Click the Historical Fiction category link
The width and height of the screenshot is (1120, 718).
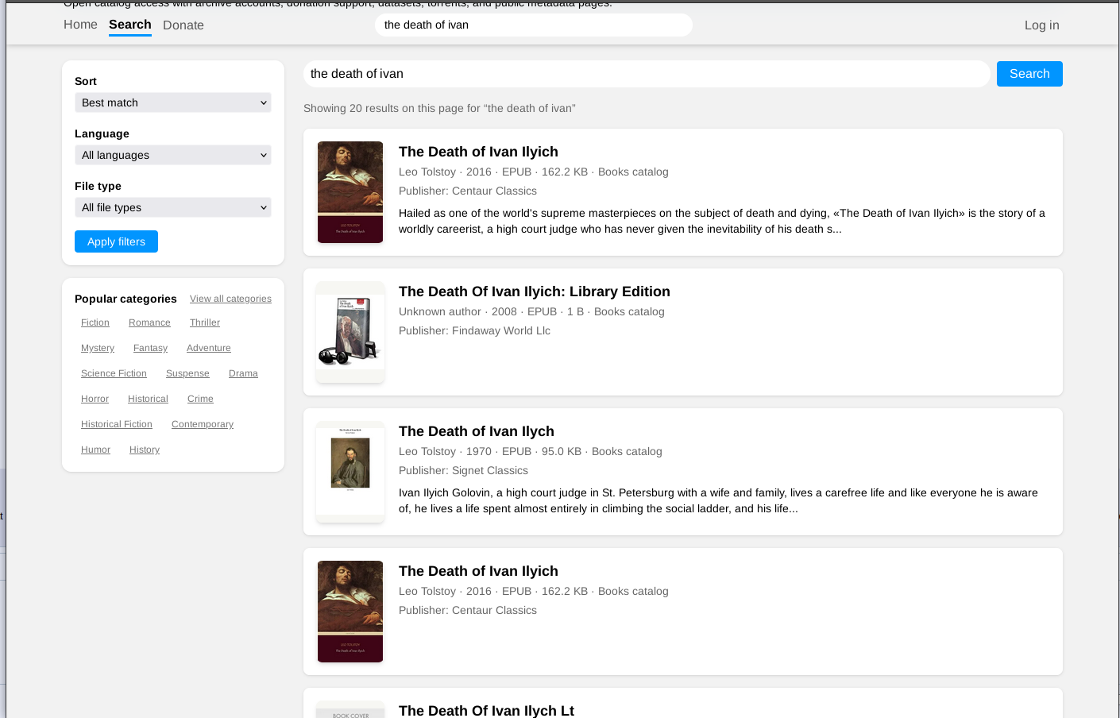[117, 424]
